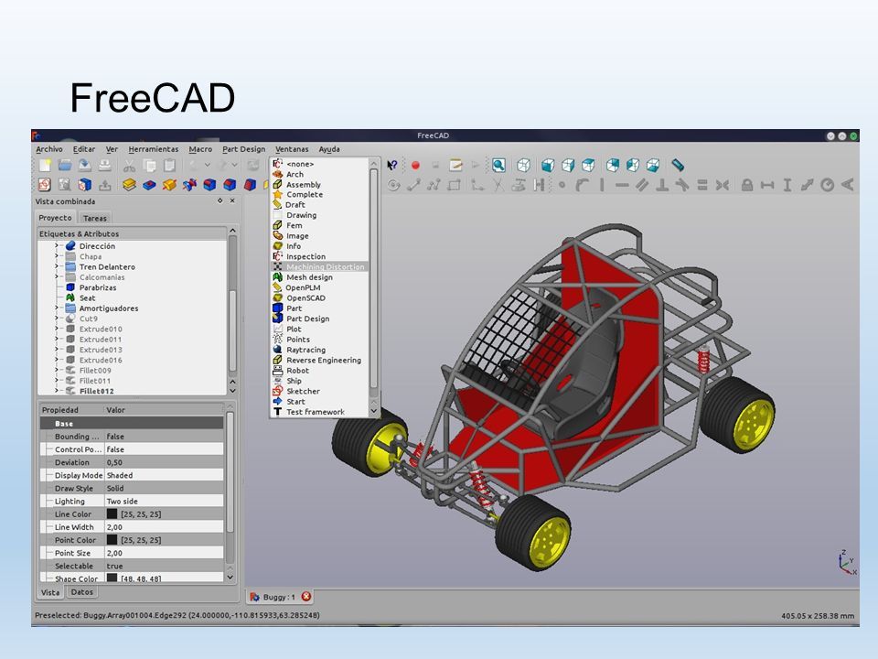This screenshot has height=659, width=878.
Task: Expand the Extrude010 tree node
Action: point(57,329)
